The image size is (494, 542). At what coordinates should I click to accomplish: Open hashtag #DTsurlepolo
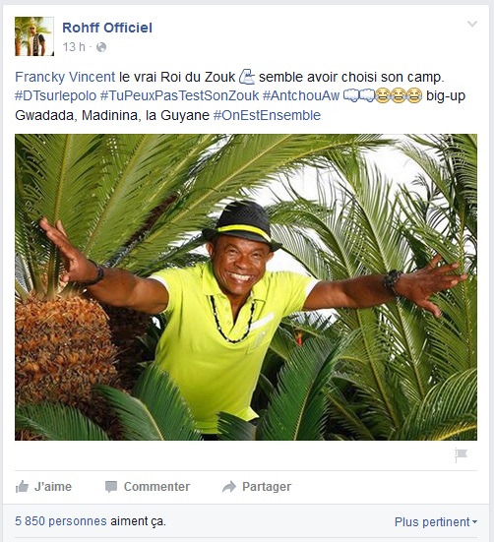pos(56,95)
